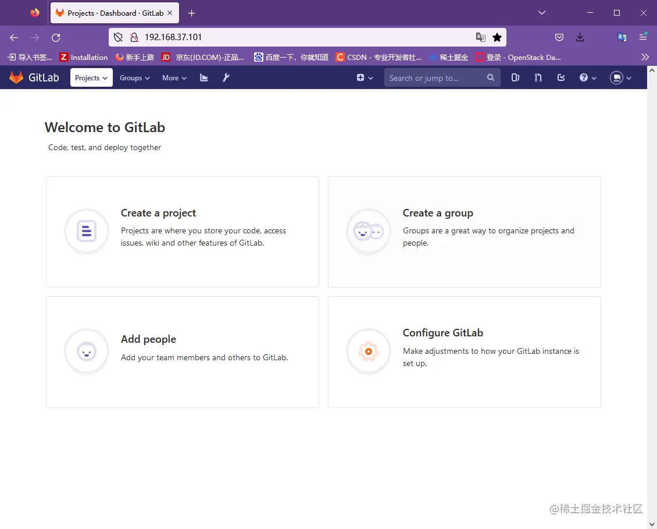
Task: Open the list all tabs chevron
Action: point(542,13)
